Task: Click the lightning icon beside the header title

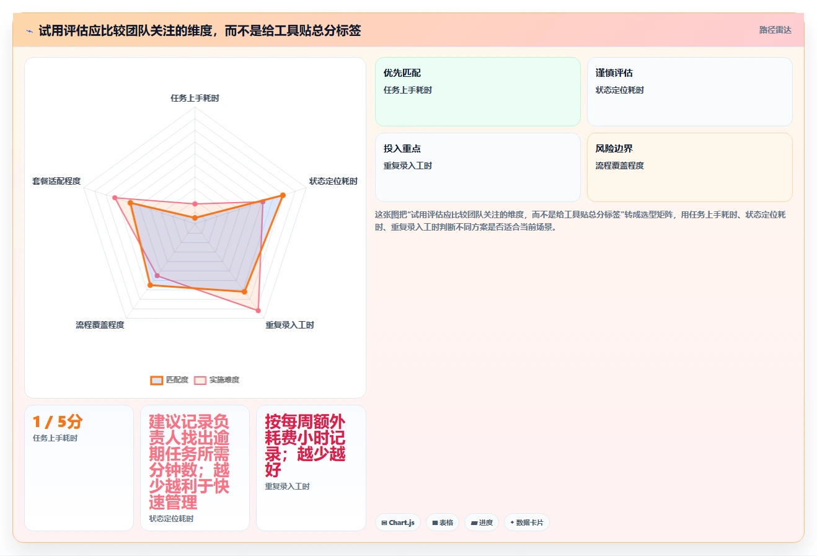Action: point(29,31)
